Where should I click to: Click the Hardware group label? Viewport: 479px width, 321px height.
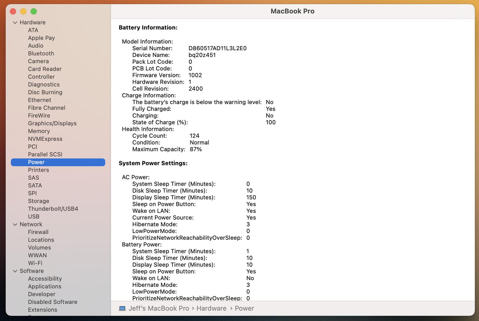(33, 22)
